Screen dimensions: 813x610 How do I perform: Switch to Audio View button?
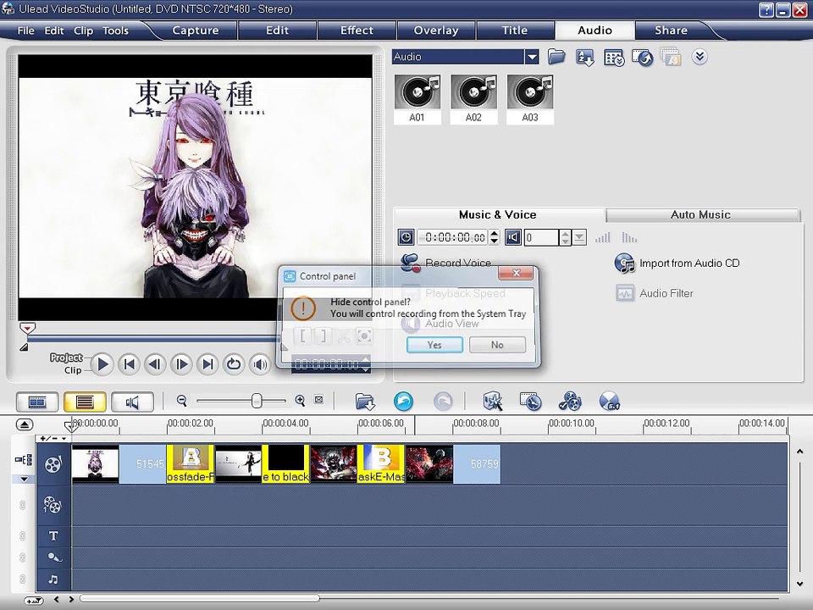[x=132, y=402]
